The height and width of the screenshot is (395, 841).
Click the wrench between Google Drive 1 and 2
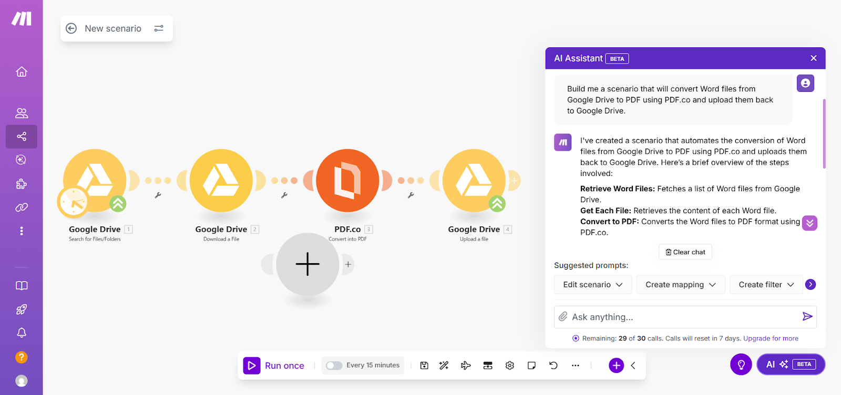[158, 195]
